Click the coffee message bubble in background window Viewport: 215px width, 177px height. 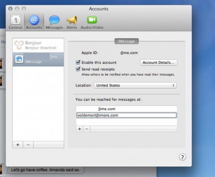coord(45,170)
